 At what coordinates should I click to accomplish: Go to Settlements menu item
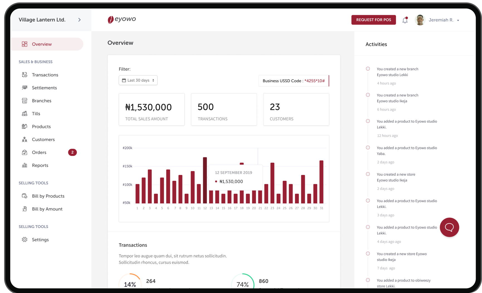pyautogui.click(x=44, y=88)
